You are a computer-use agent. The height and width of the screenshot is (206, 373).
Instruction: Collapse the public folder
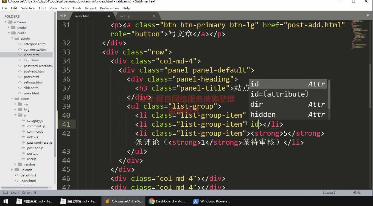coord(9,33)
